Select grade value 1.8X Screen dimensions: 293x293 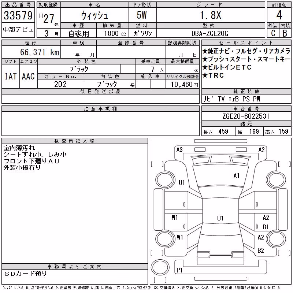click(211, 15)
